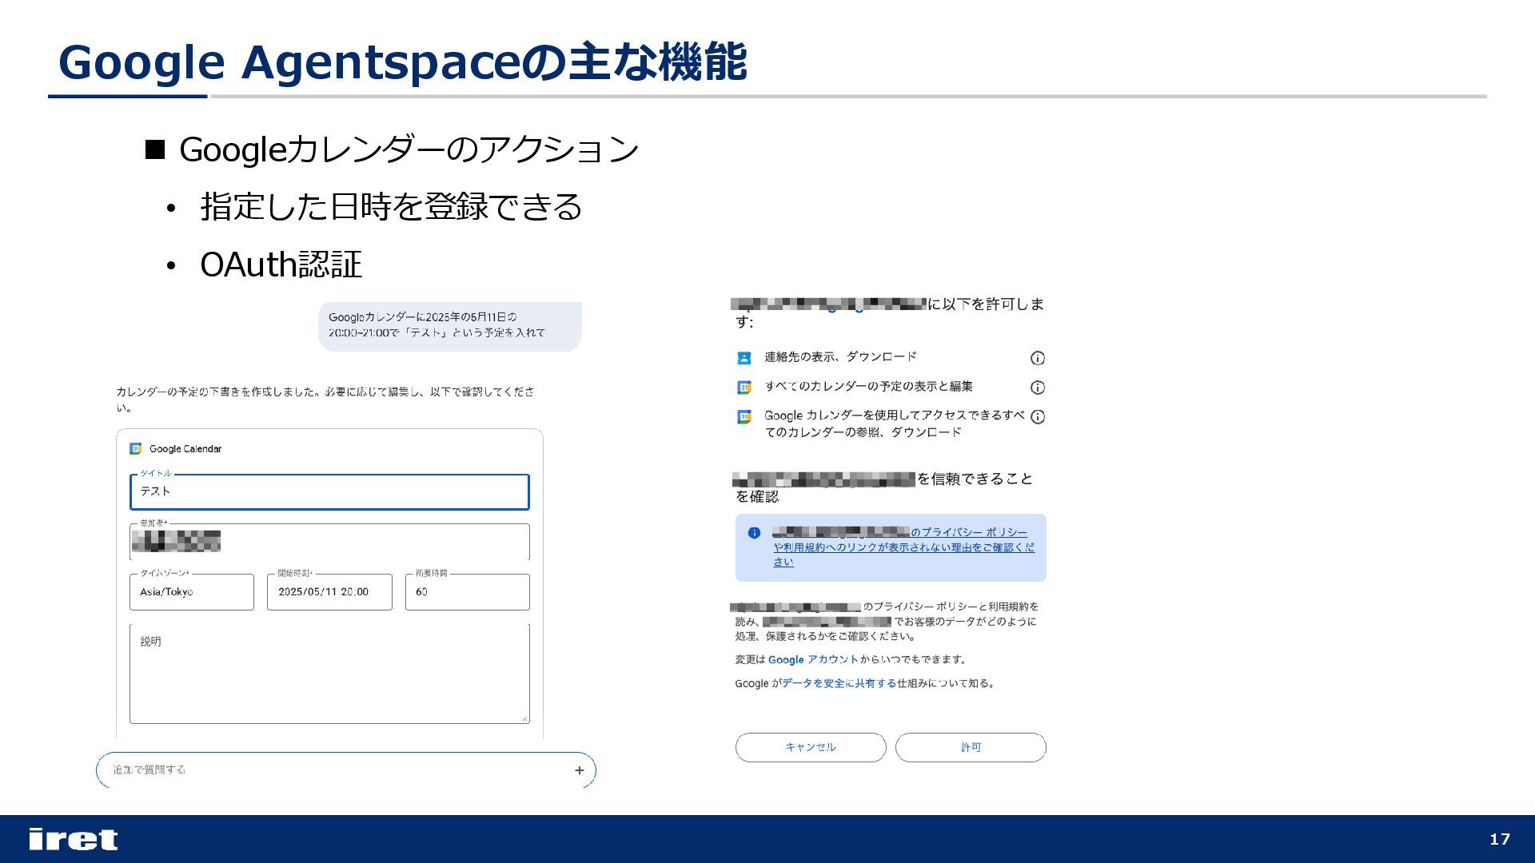Open the データを安全に共有する link
The image size is (1535, 863).
point(839,683)
